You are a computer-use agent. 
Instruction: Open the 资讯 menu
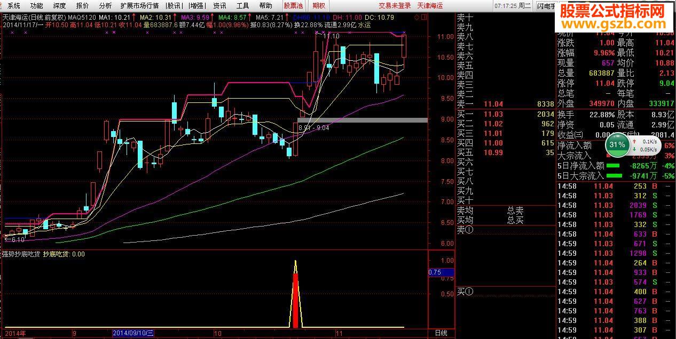tap(219, 6)
